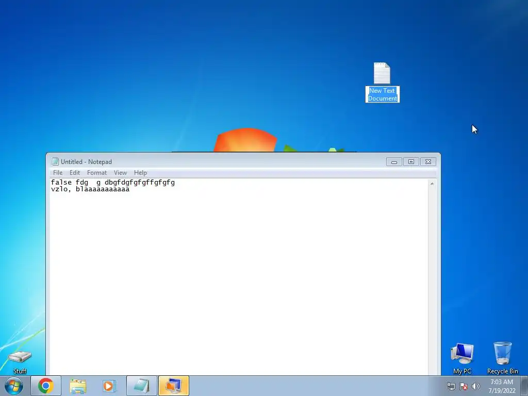Image resolution: width=528 pixels, height=396 pixels.
Task: Click the network tray icon
Action: [451, 386]
